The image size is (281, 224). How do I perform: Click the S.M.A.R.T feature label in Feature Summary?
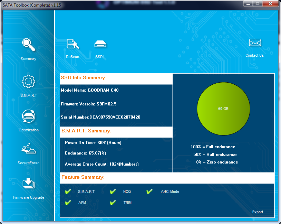pyautogui.click(x=86, y=192)
